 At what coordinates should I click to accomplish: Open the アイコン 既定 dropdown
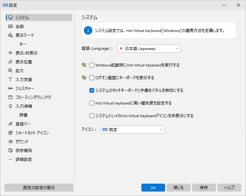click(x=133, y=130)
